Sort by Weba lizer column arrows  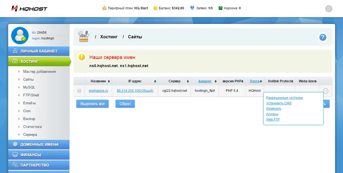coord(316,81)
